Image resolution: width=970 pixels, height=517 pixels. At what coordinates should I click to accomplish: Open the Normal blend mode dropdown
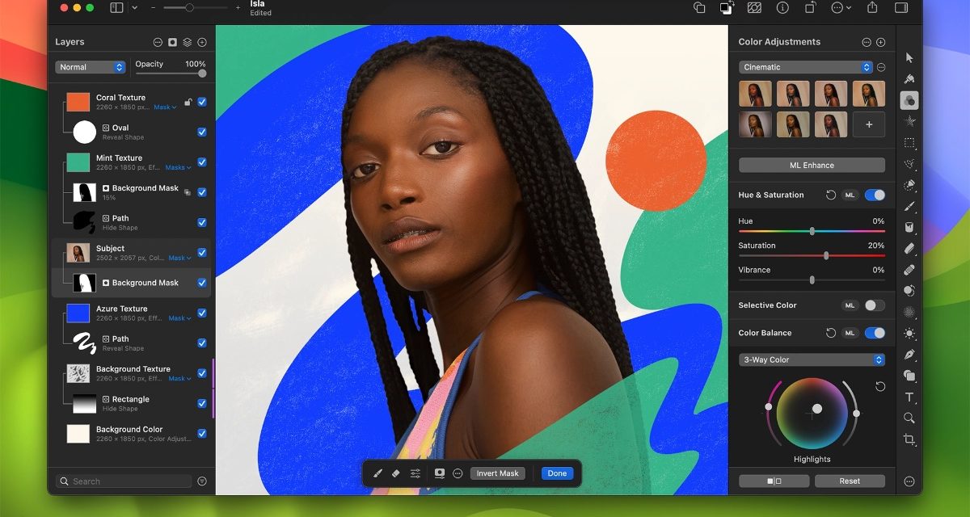coord(91,67)
